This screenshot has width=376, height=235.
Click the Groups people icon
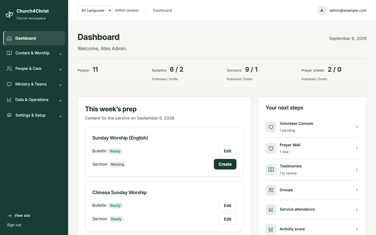[x=271, y=190]
